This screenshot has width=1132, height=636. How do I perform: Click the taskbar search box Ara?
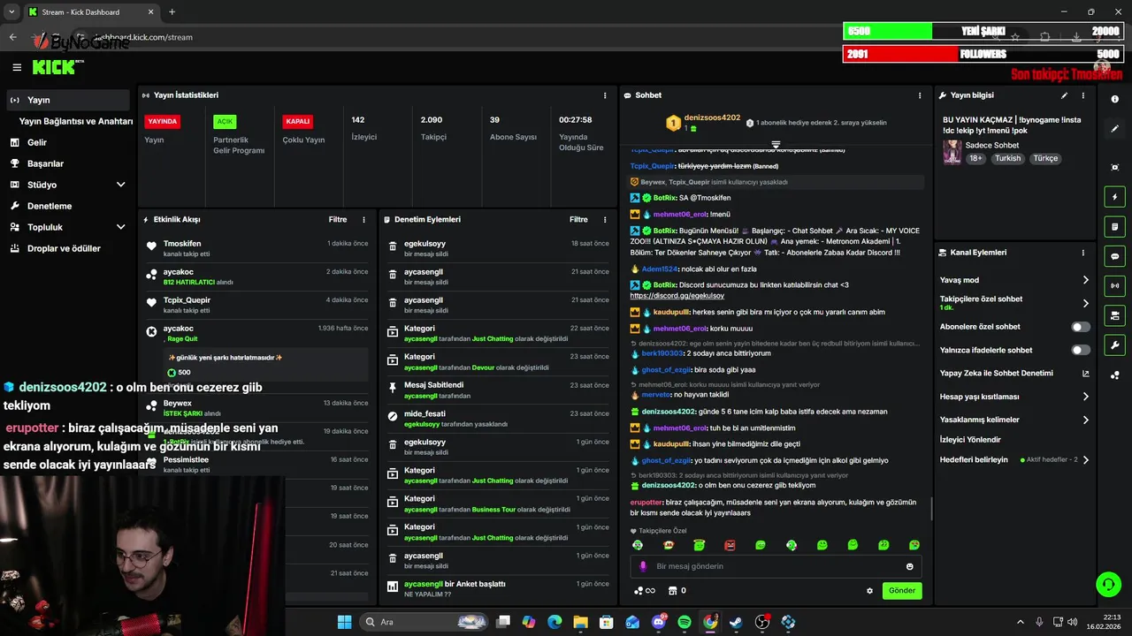pos(422,622)
